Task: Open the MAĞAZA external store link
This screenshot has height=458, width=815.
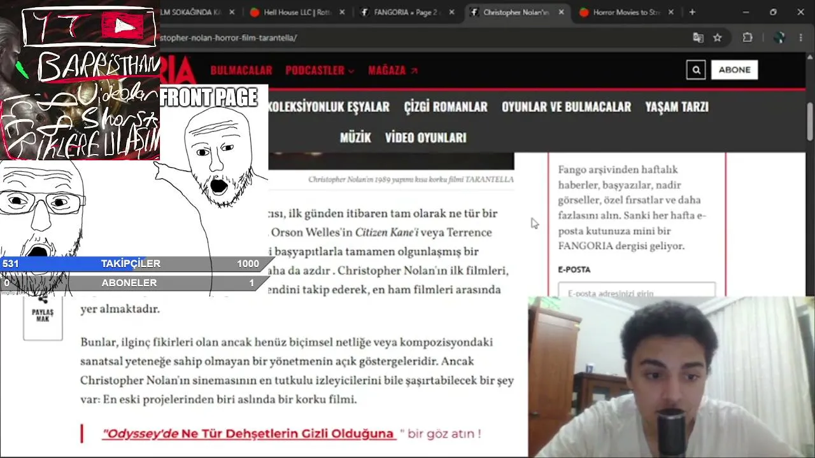Action: point(393,71)
